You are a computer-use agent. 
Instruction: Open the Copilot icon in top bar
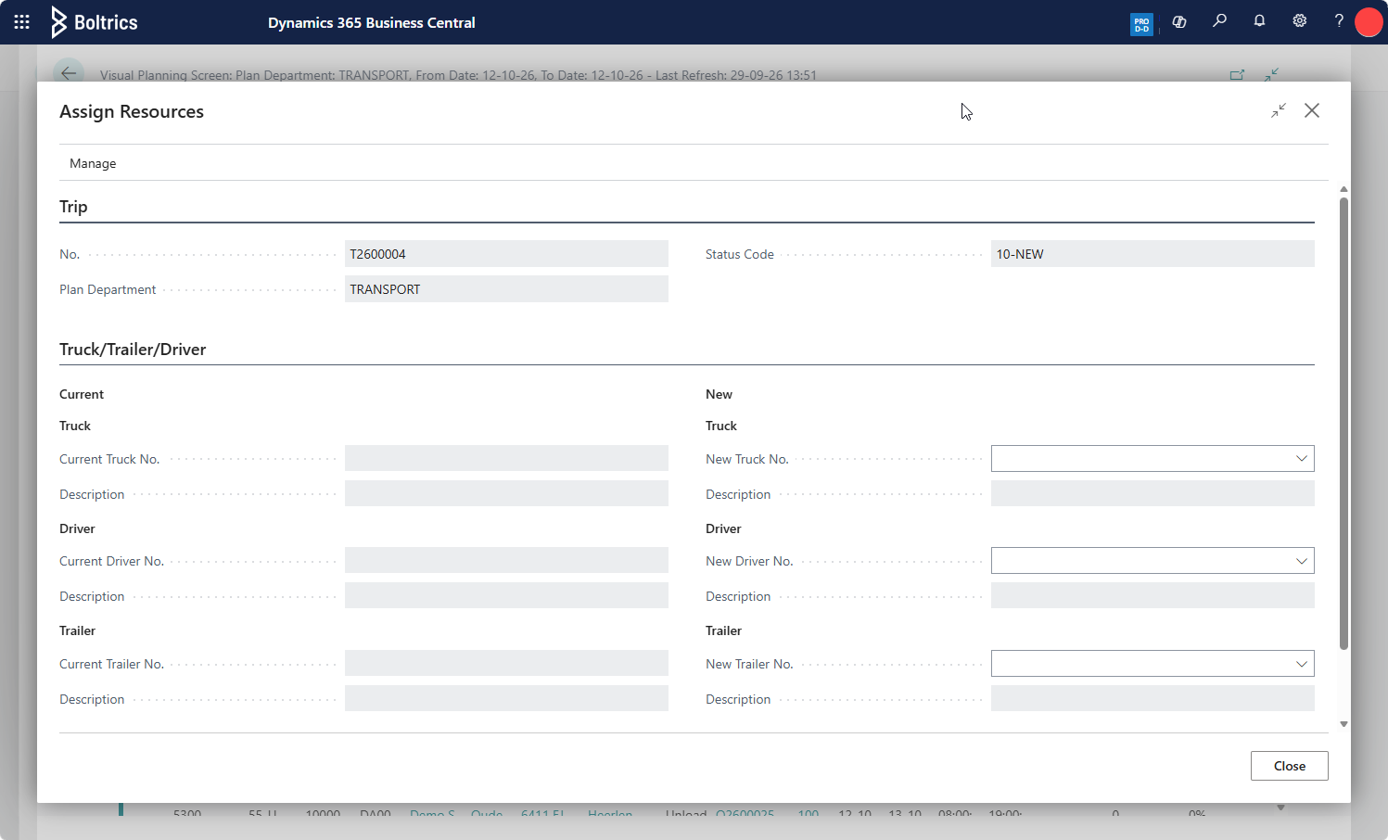tap(1179, 22)
